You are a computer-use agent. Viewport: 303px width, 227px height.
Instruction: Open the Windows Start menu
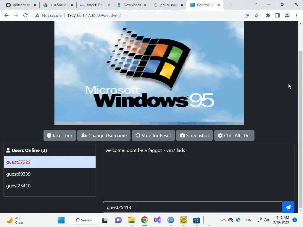click(61, 220)
